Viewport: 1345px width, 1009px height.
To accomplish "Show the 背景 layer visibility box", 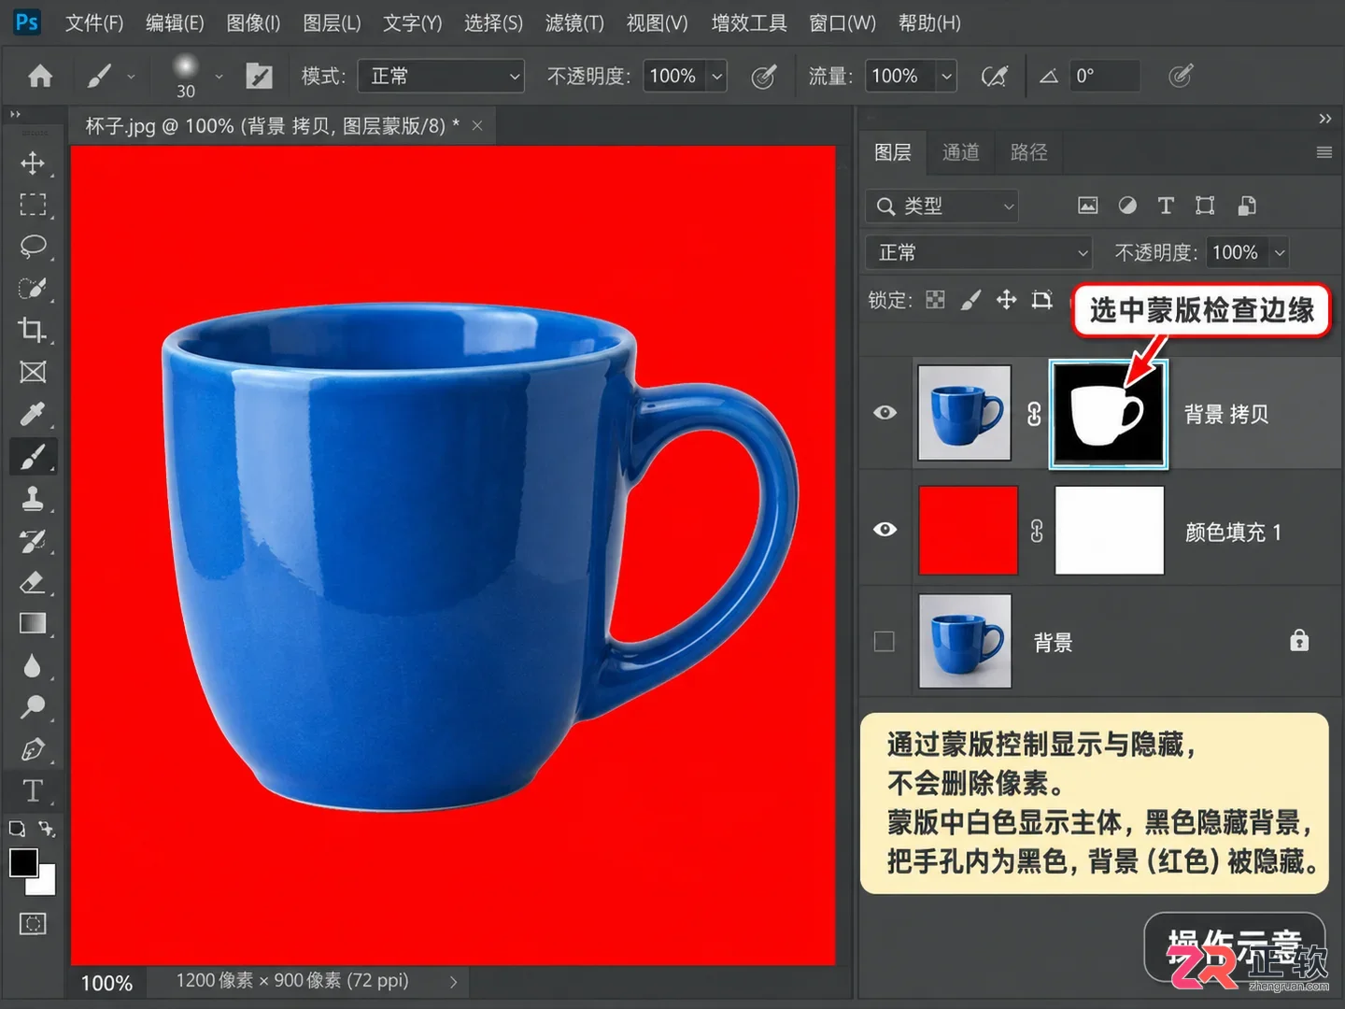I will 885,642.
